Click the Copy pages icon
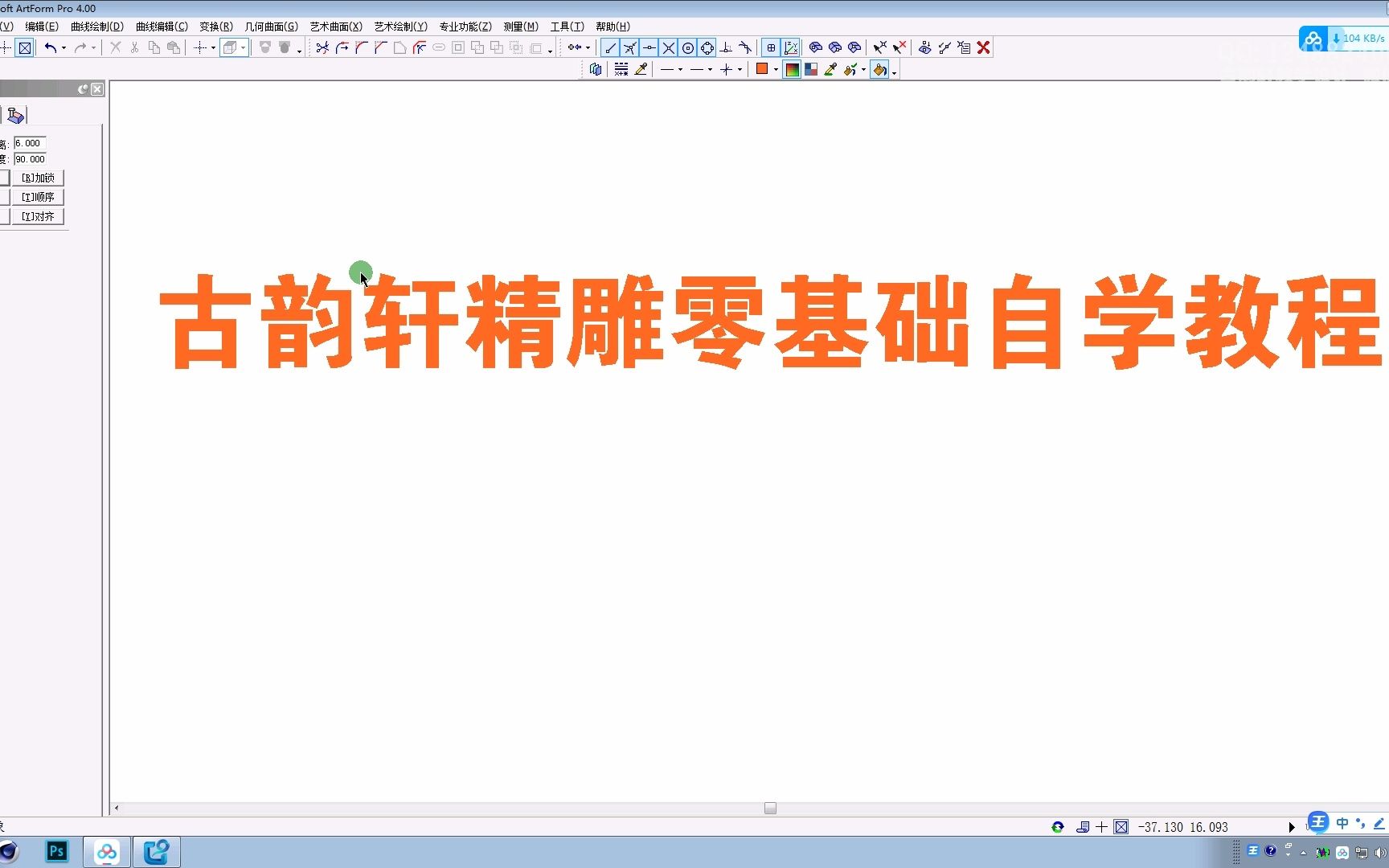 click(154, 47)
